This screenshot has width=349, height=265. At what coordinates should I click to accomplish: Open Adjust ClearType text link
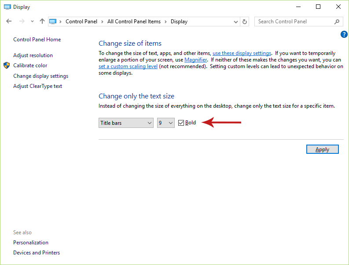38,86
